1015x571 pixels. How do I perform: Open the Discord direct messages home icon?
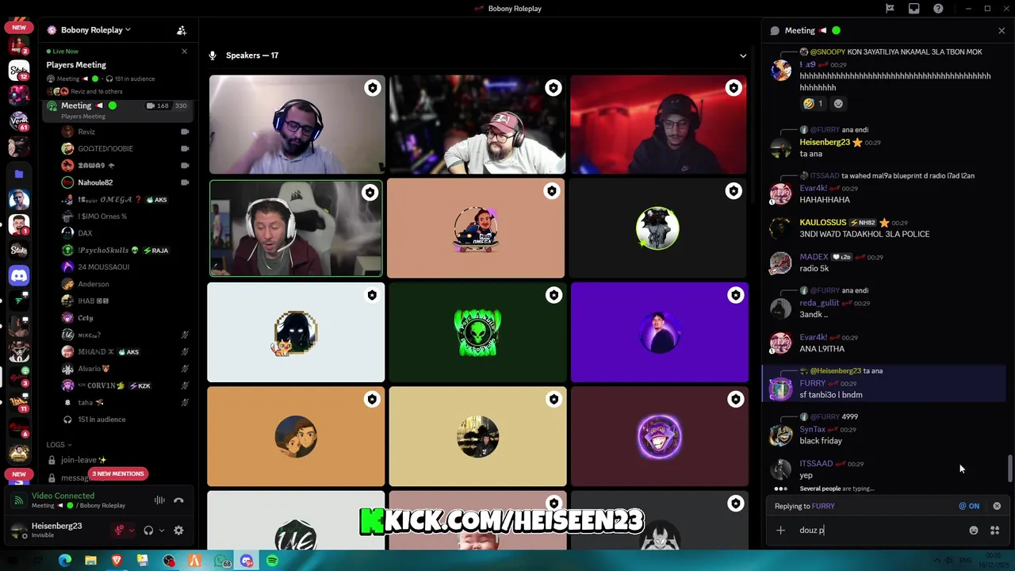click(19, 275)
